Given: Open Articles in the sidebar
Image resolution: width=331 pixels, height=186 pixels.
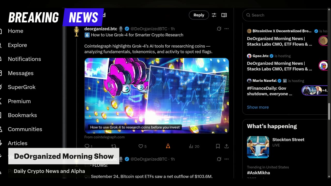Looking at the screenshot, I should [18, 143].
